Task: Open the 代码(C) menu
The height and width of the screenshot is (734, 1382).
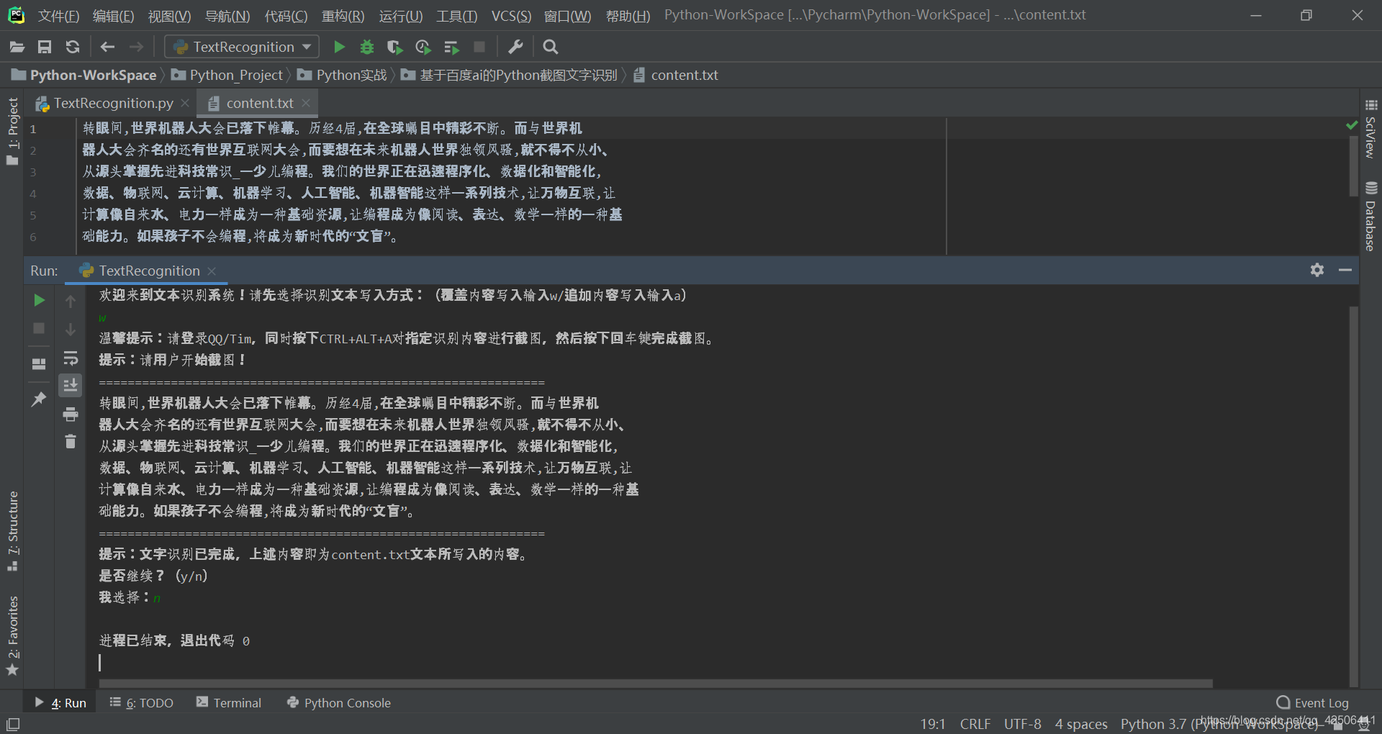Action: pos(286,15)
